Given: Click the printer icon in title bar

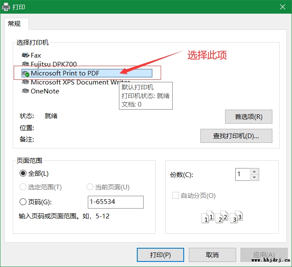Looking at the screenshot, I should pyautogui.click(x=6, y=7).
